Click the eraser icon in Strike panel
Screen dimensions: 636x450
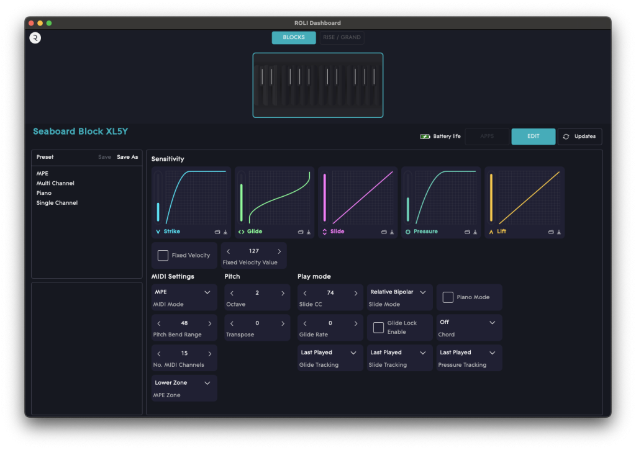[217, 232]
